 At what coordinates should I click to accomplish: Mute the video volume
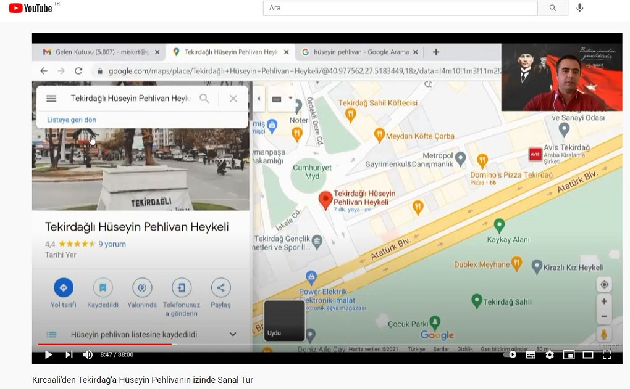[x=88, y=354]
